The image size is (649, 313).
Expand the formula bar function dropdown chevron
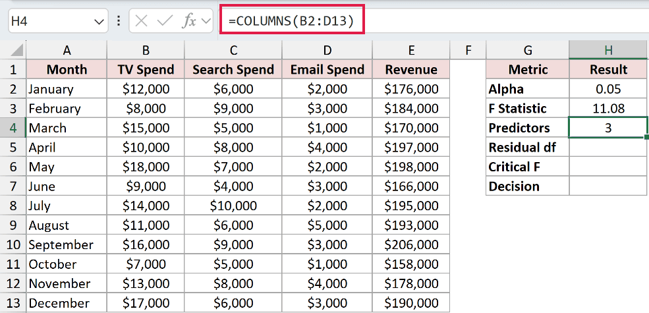point(206,22)
